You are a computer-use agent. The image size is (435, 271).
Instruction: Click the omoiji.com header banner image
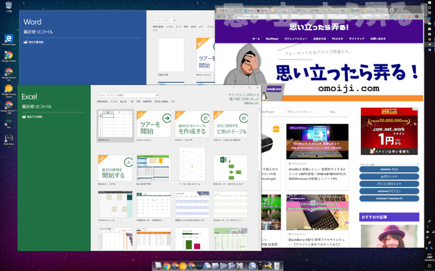319,72
